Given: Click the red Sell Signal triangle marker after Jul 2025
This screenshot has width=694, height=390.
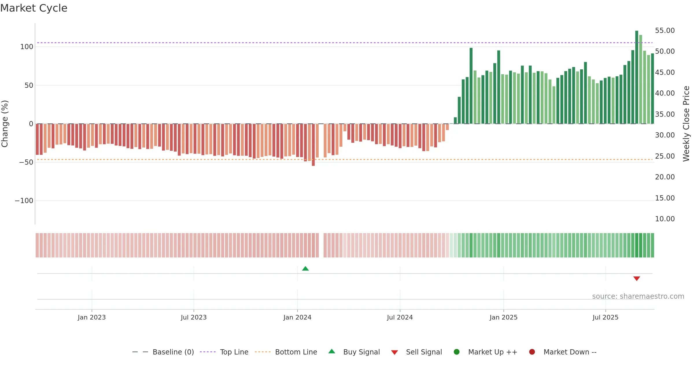Looking at the screenshot, I should pos(636,278).
